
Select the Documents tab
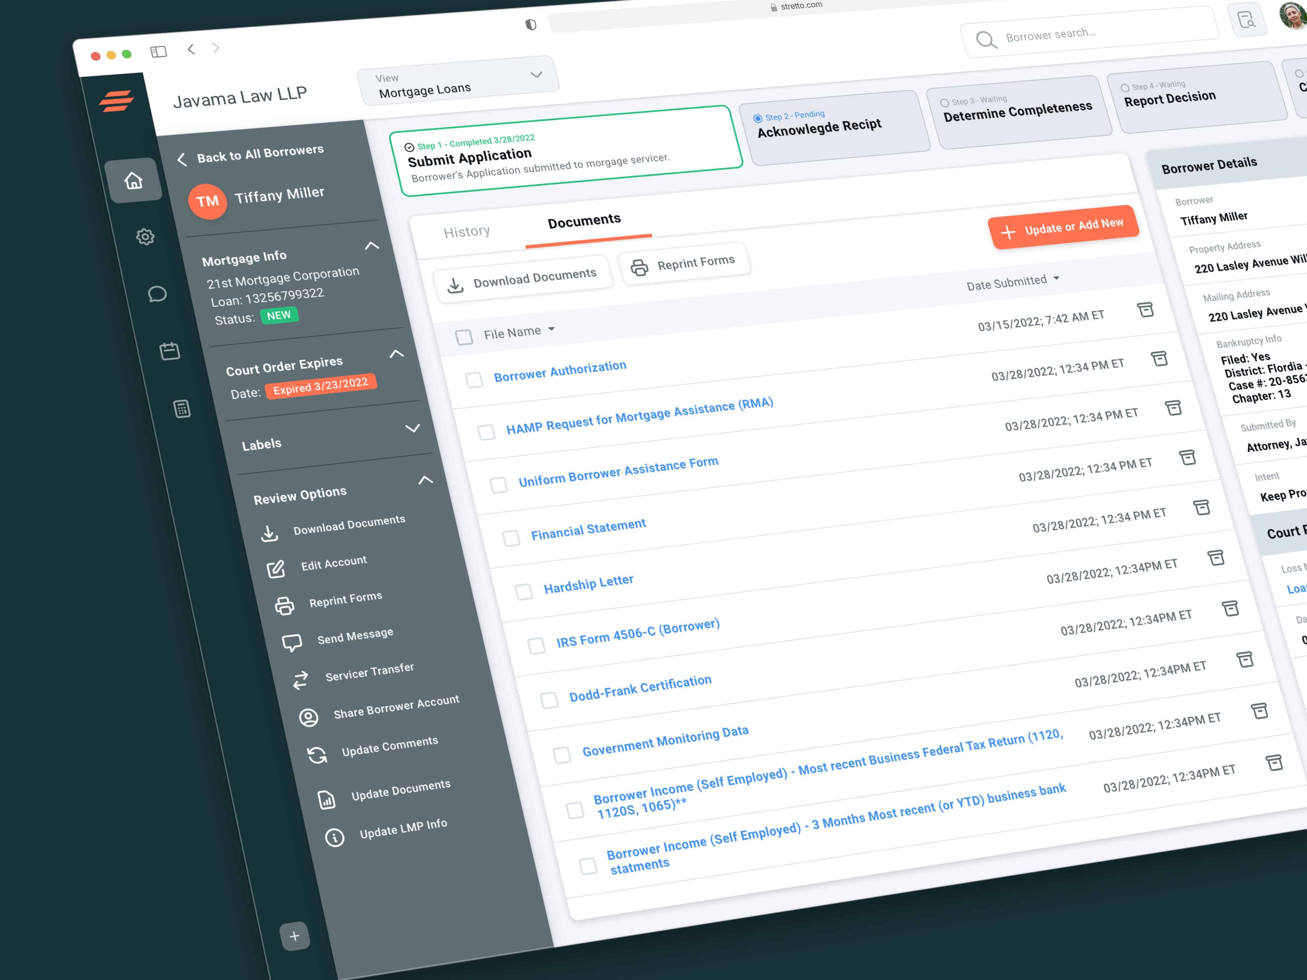[584, 221]
